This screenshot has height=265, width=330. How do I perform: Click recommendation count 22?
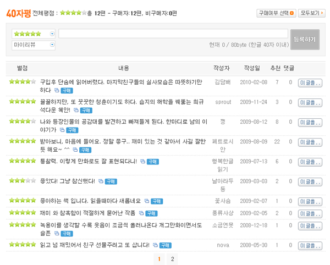pyautogui.click(x=277, y=142)
